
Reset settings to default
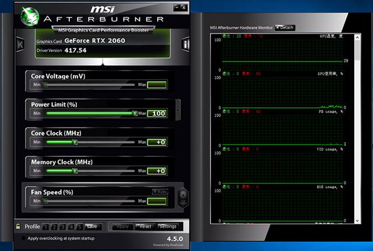point(145,227)
